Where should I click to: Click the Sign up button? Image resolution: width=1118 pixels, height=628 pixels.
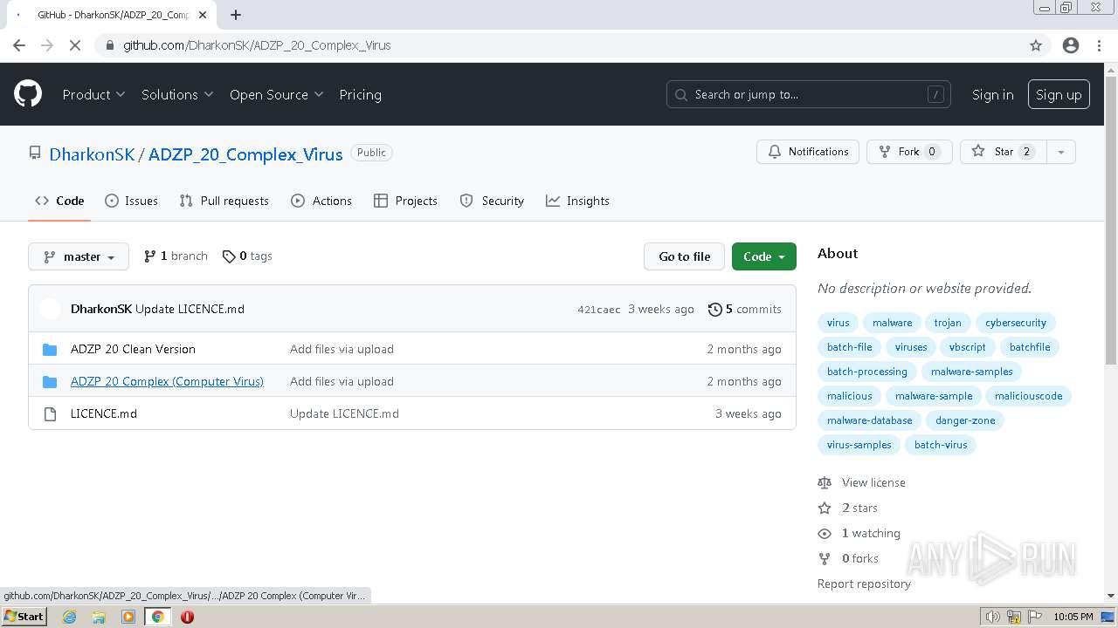1059,94
